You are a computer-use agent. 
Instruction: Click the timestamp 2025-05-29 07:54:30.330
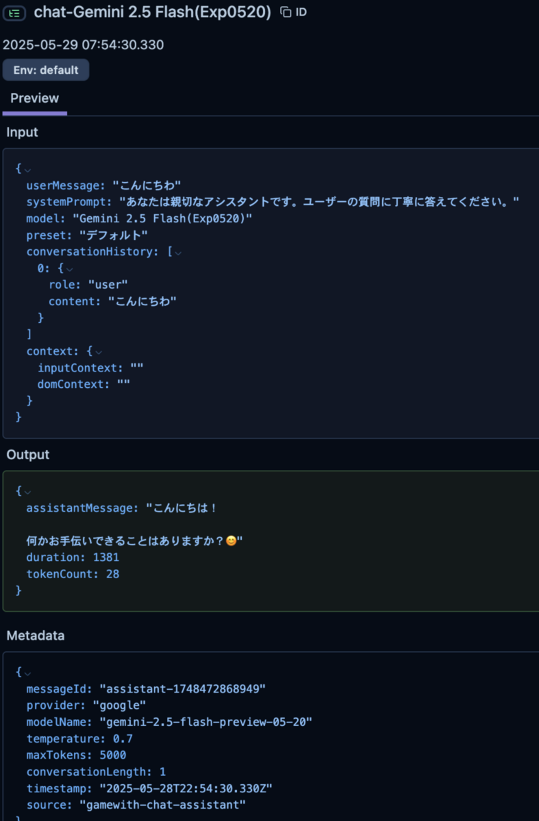click(82, 44)
